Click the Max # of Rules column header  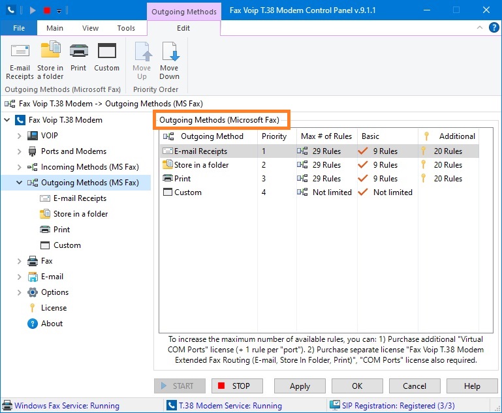(x=326, y=136)
